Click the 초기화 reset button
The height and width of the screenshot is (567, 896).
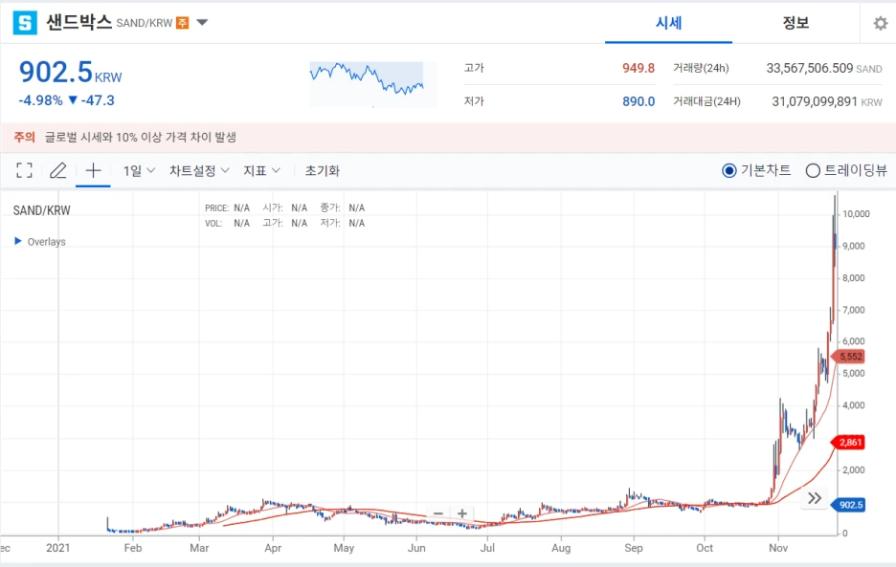click(323, 171)
